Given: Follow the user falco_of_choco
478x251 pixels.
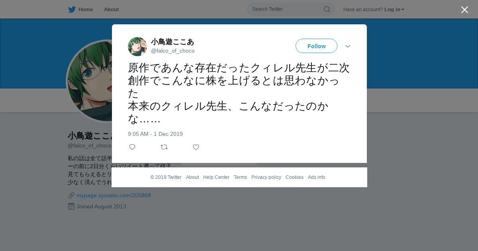Looking at the screenshot, I should coord(316,46).
